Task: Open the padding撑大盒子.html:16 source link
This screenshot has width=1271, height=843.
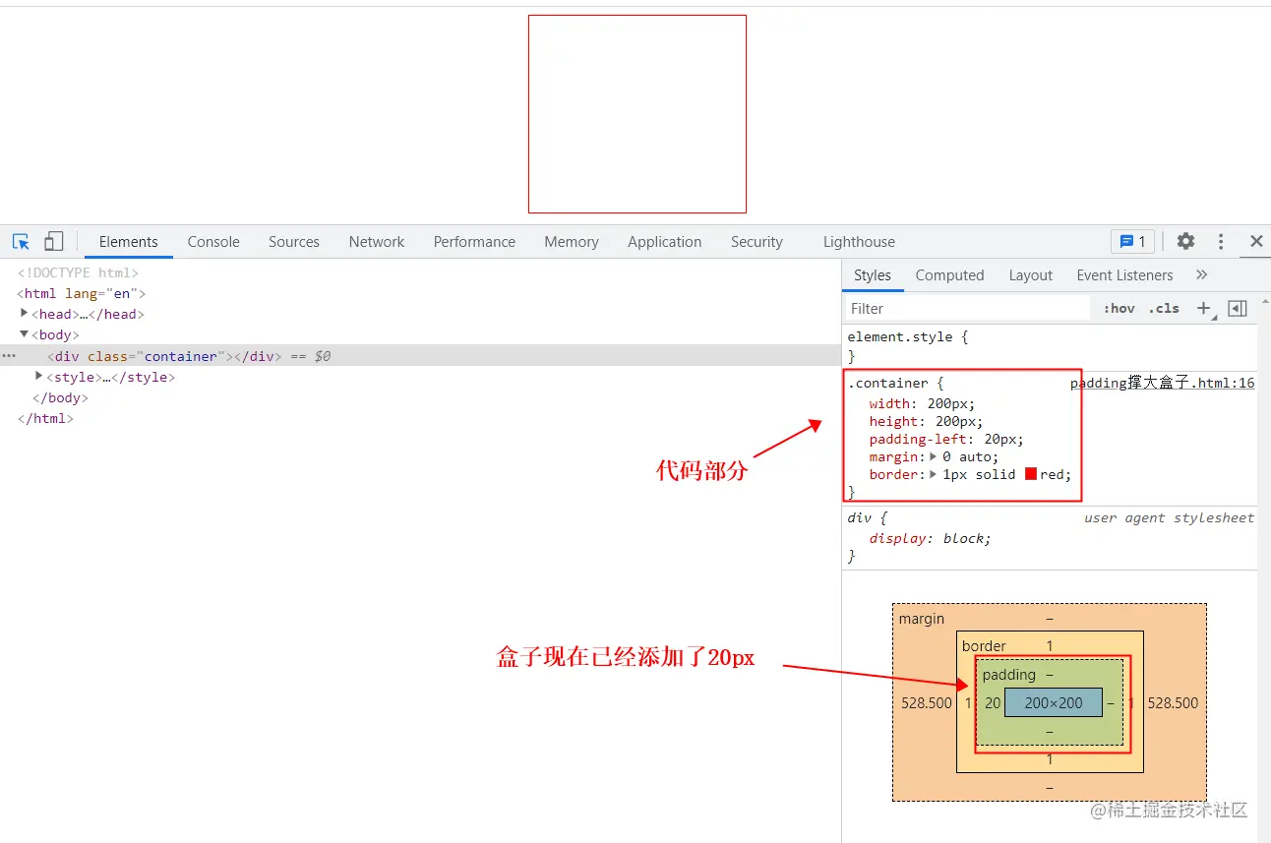Action: (x=1162, y=383)
